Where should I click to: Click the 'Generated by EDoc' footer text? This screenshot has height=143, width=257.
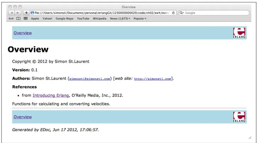coord(55,130)
